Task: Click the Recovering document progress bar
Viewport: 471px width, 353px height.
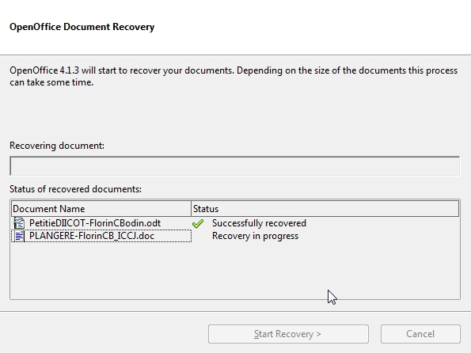Action: 235,166
